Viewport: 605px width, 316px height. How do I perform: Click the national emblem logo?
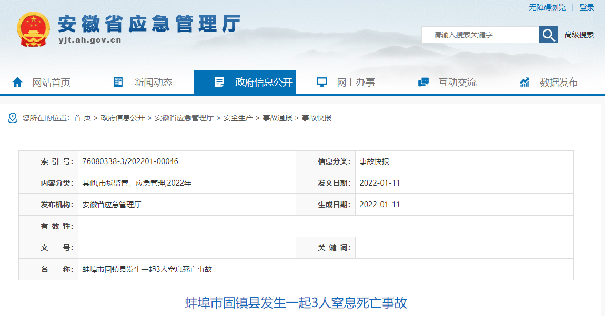[33, 29]
